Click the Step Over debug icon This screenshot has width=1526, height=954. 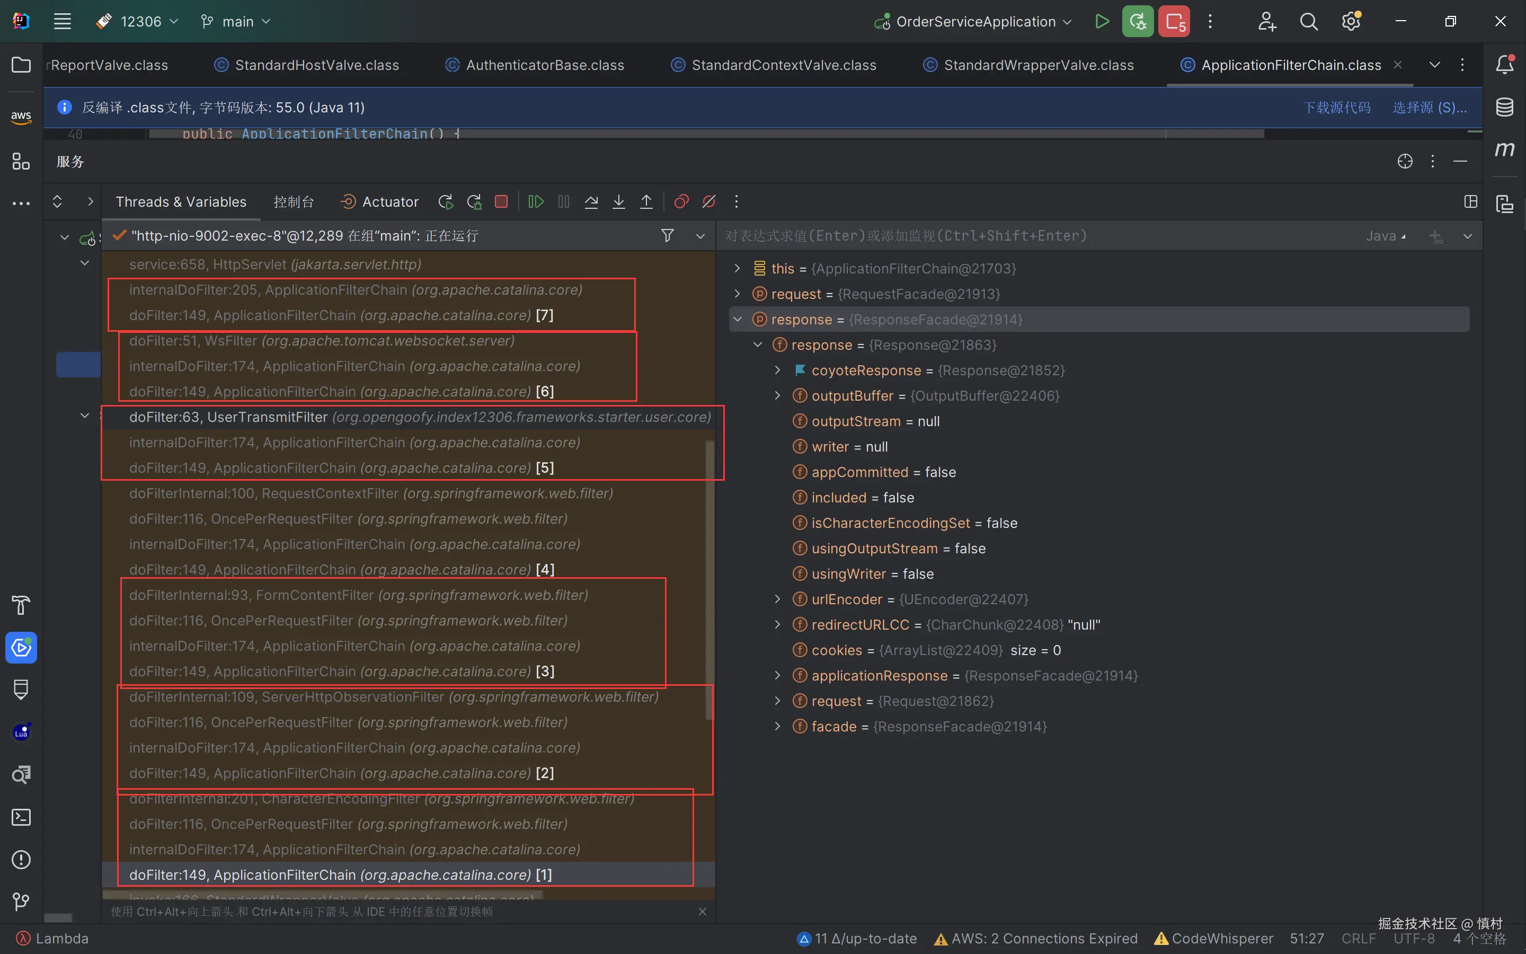click(591, 202)
